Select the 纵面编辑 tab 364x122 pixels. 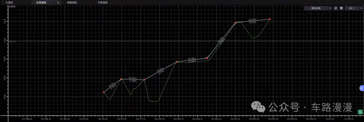41,3
